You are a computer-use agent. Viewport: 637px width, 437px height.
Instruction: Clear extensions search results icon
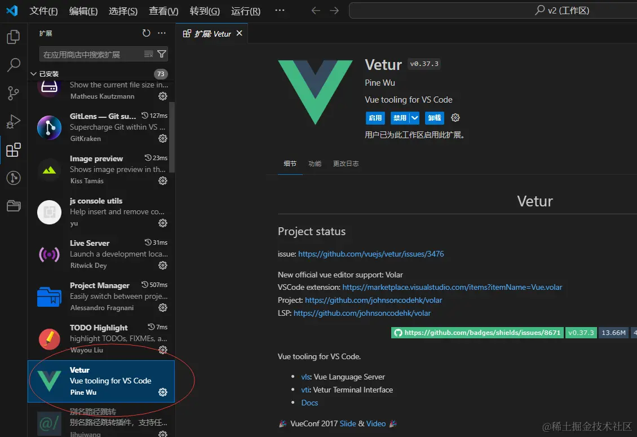coord(149,54)
